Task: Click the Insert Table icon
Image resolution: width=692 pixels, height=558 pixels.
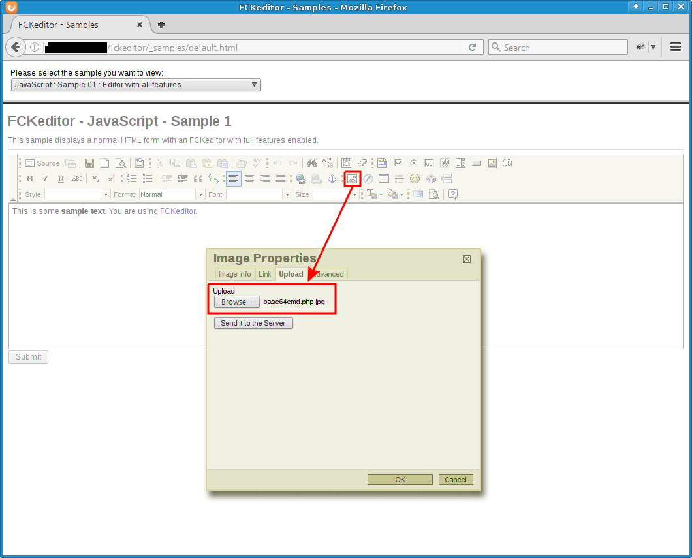Action: click(x=384, y=179)
